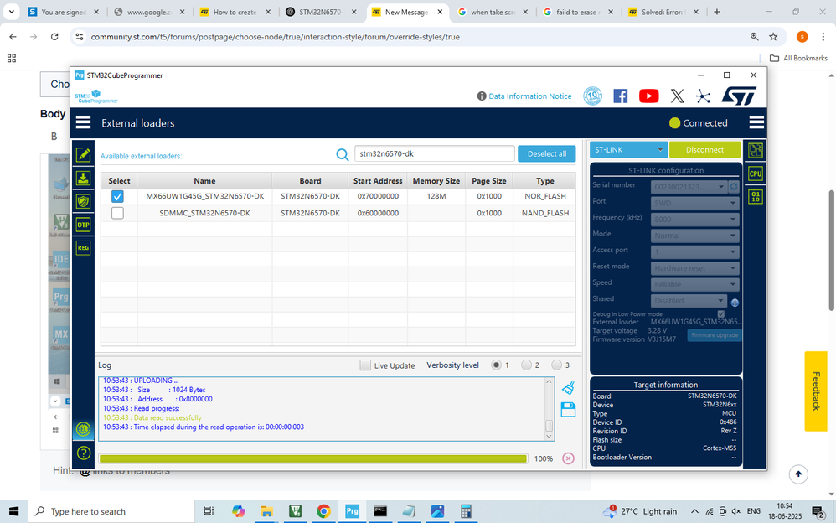Open the binary 0110 icon in right sidebar
Viewport: 836px width, 523px height.
(x=756, y=196)
